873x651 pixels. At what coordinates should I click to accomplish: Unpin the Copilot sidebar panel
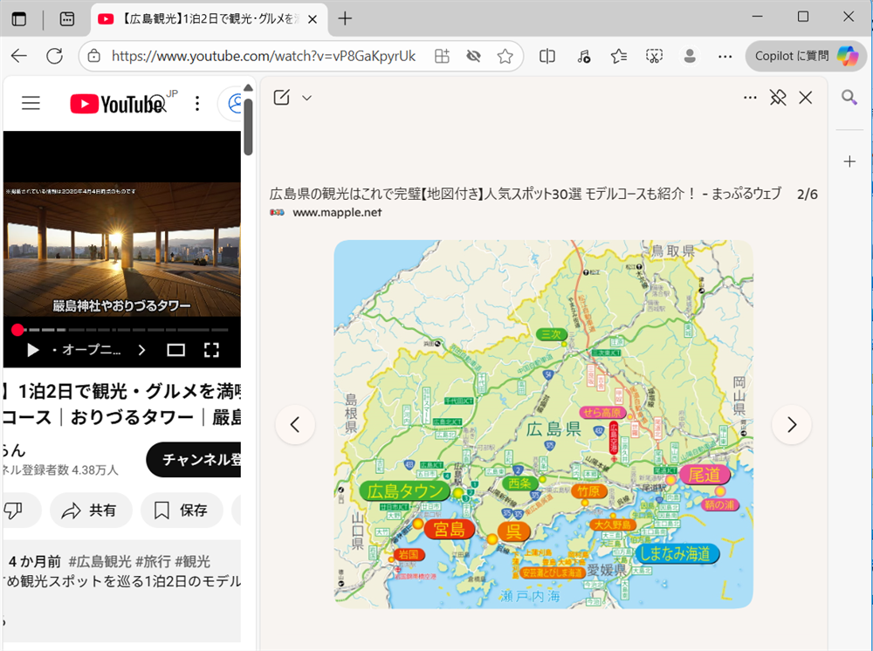pyautogui.click(x=777, y=97)
